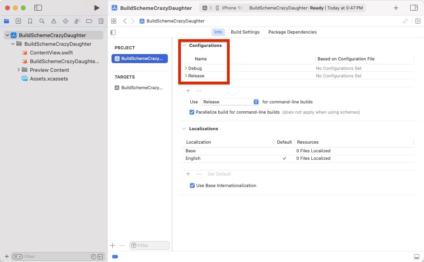Show the bookmark navigator

pos(30,21)
